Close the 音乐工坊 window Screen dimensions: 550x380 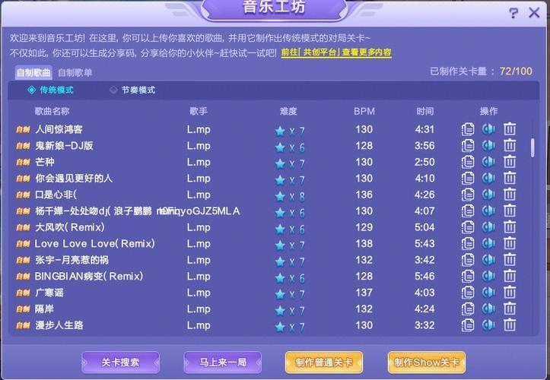tap(535, 13)
